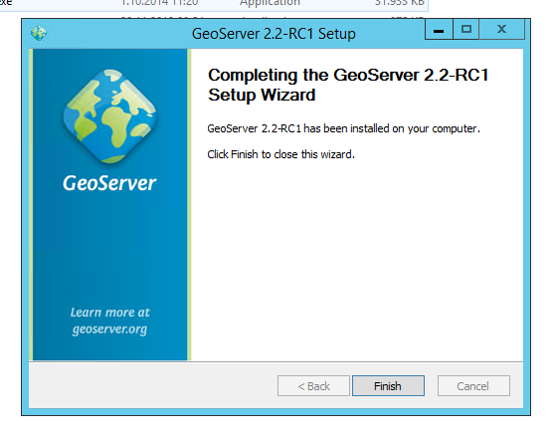Minimize the GeoServer Setup window
This screenshot has height=435, width=553.
(439, 30)
